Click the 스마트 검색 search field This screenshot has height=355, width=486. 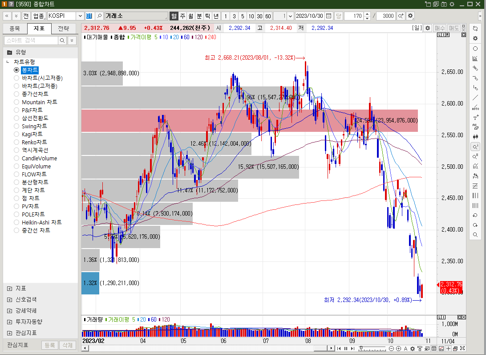pos(31,41)
